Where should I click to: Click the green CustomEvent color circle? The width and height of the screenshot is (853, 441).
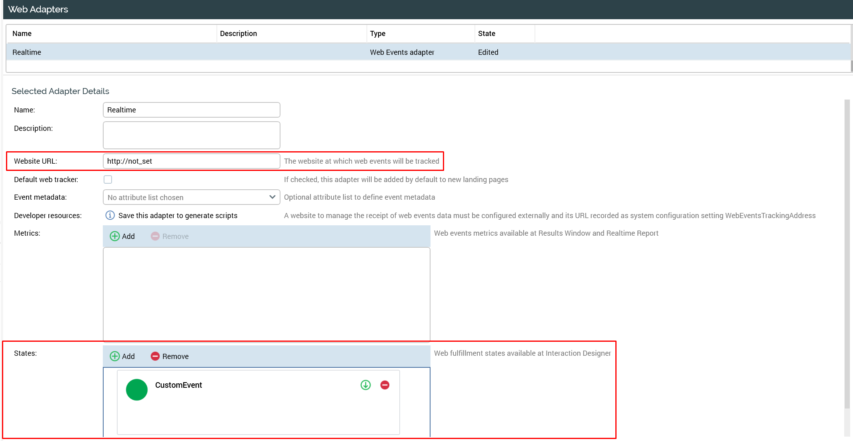pyautogui.click(x=137, y=390)
